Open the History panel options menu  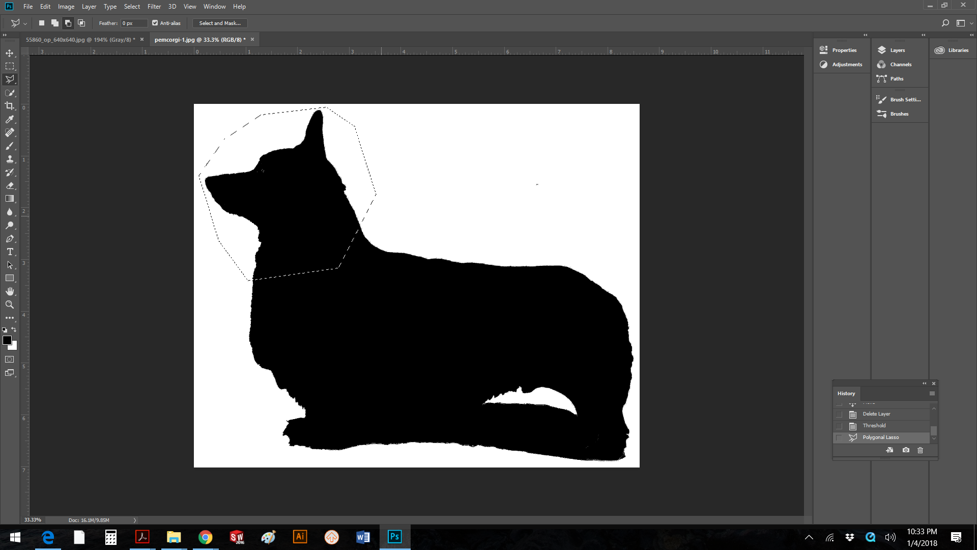coord(932,393)
